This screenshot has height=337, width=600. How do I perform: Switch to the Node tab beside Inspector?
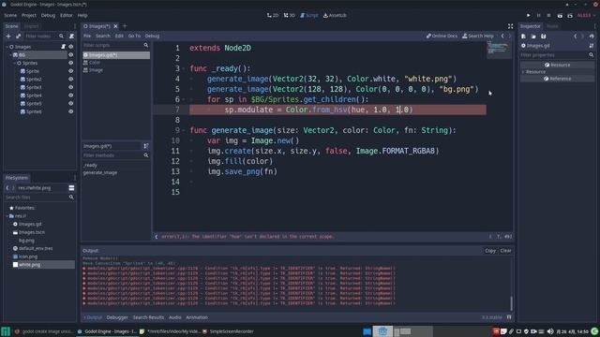tap(552, 26)
